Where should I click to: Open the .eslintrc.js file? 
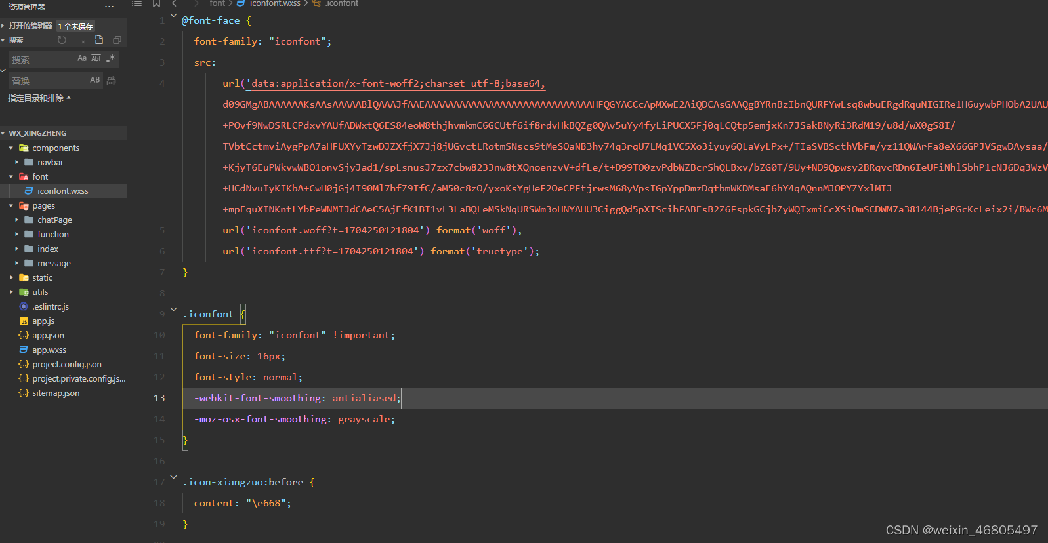coord(51,307)
